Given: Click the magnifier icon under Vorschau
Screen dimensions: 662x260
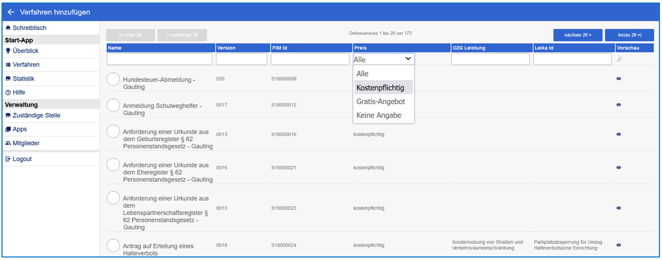Looking at the screenshot, I should 620,59.
